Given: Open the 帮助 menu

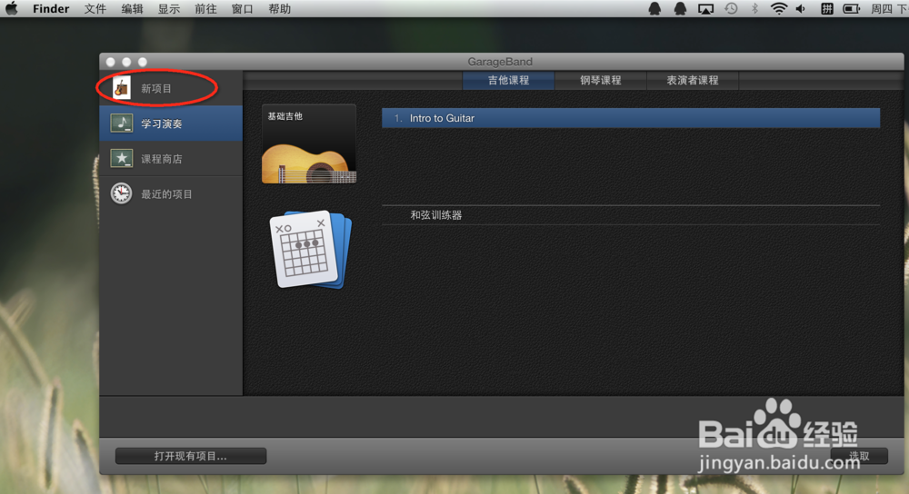Looking at the screenshot, I should coord(279,9).
